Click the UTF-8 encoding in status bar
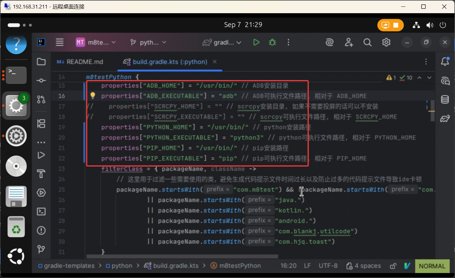 coord(328,266)
